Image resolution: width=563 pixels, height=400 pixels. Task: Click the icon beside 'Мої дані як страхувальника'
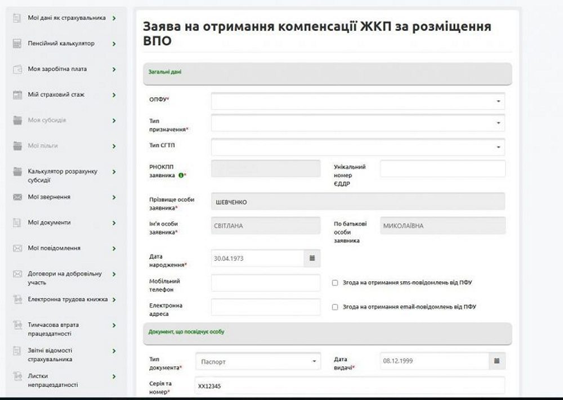[x=17, y=18]
